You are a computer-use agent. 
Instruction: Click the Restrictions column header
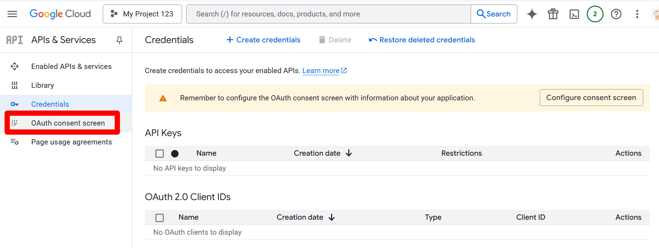(462, 153)
